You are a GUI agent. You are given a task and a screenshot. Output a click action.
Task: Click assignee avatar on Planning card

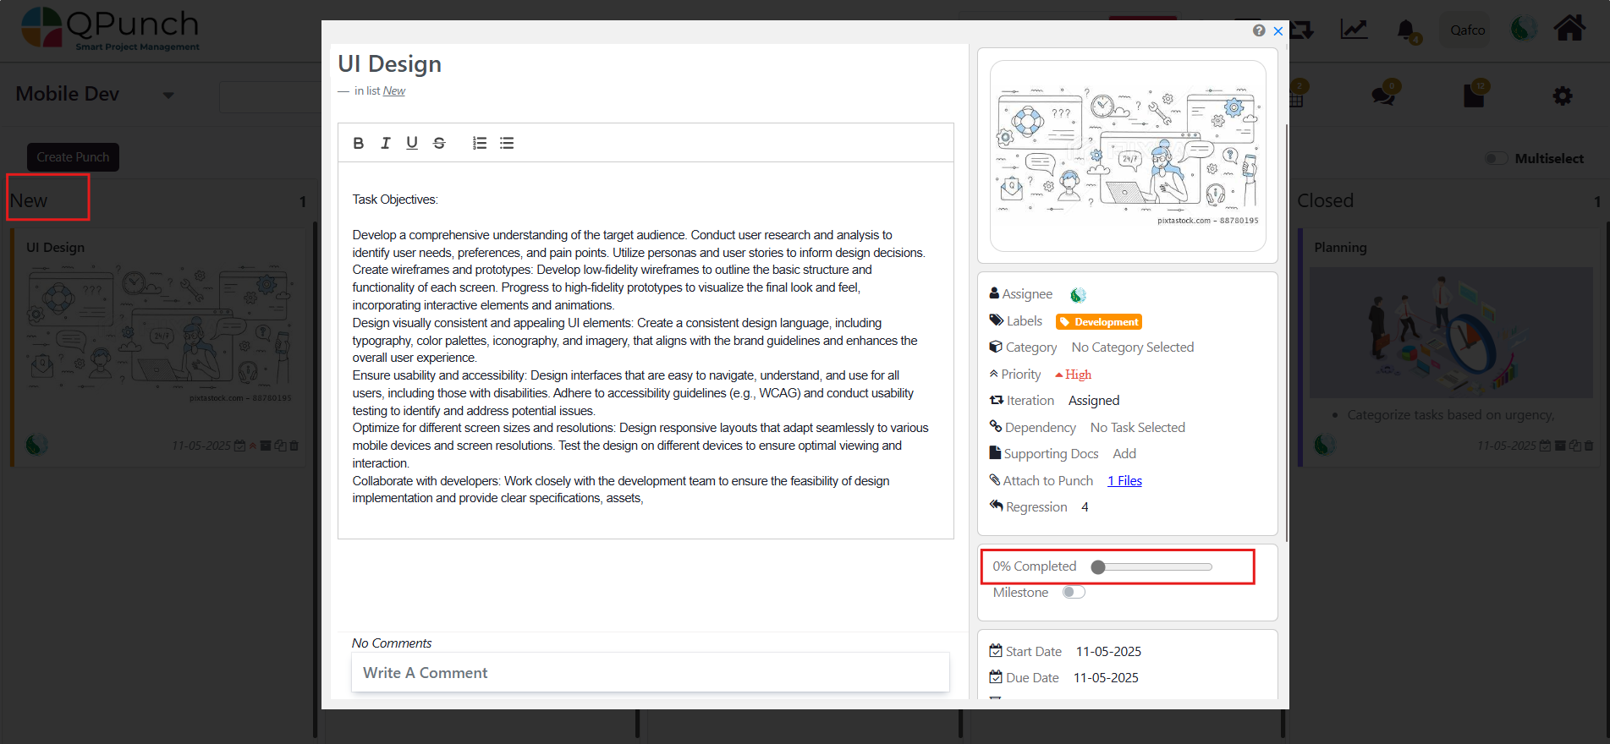pyautogui.click(x=1325, y=445)
